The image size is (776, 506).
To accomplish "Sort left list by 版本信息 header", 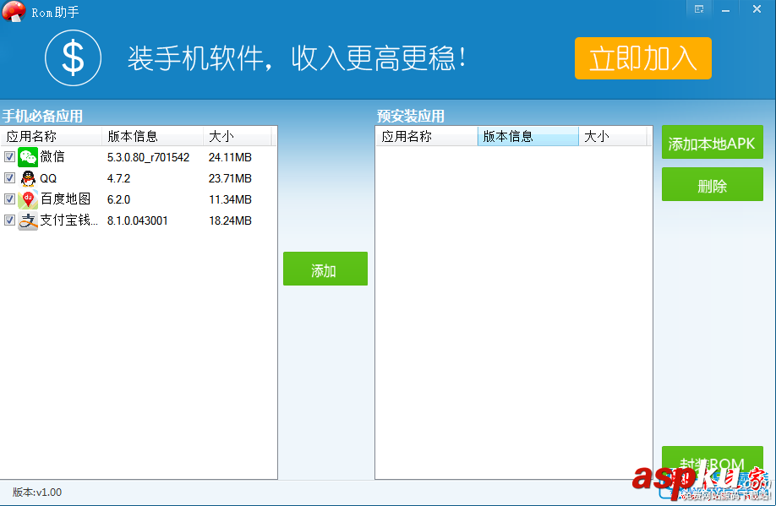I will tap(152, 136).
